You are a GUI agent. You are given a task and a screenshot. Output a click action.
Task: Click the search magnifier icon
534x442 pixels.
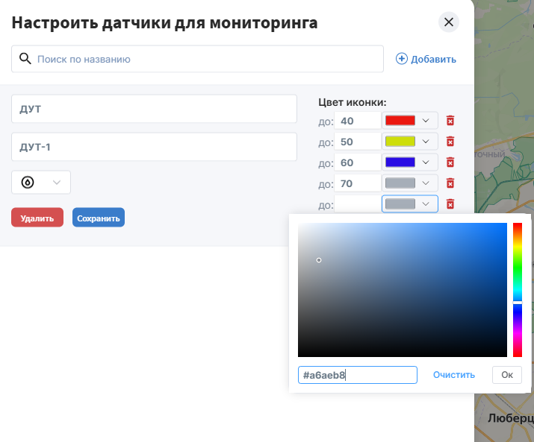(x=25, y=59)
